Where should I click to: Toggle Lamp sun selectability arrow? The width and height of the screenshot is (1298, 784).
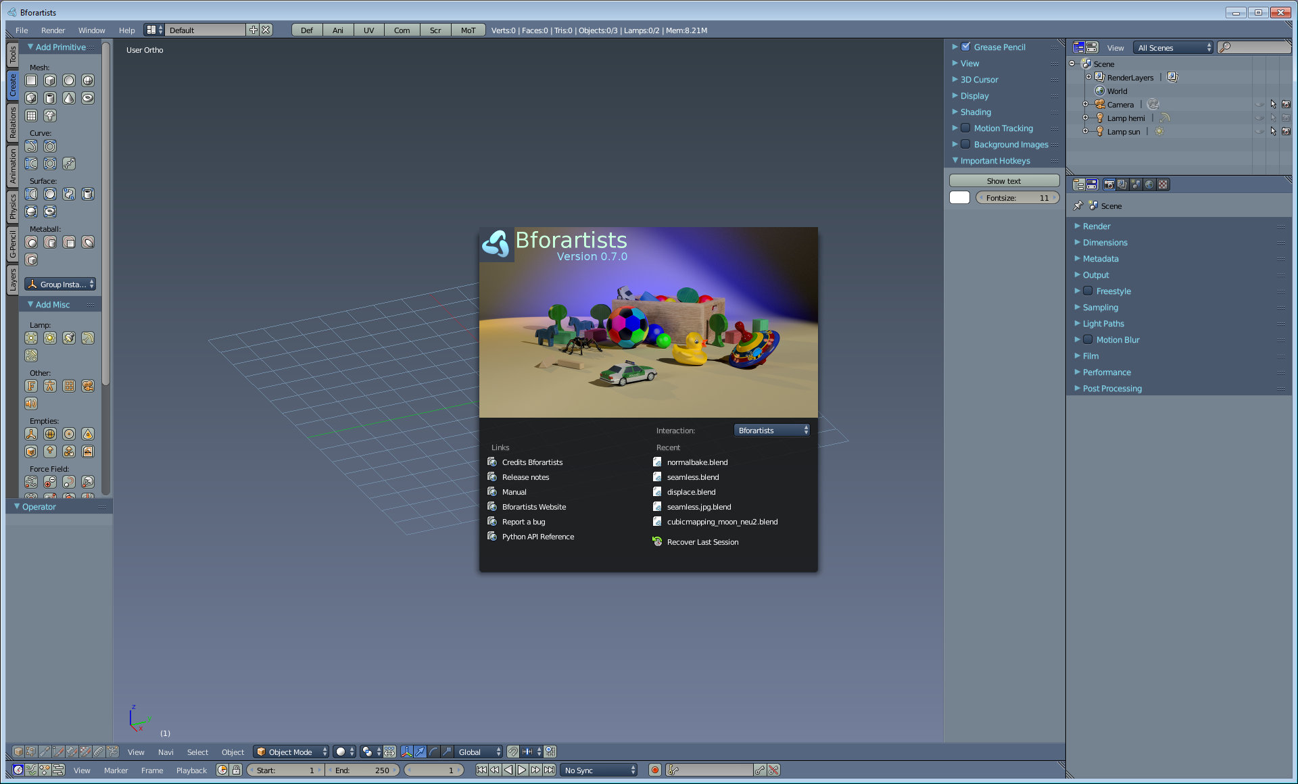[x=1273, y=132]
